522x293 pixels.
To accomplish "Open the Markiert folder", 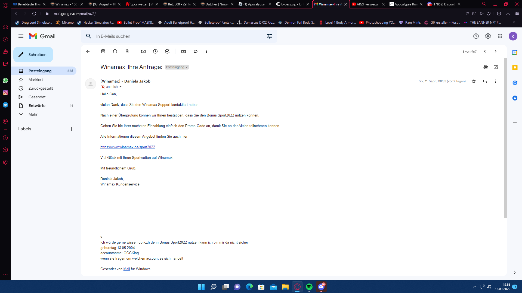I will 44,80.
